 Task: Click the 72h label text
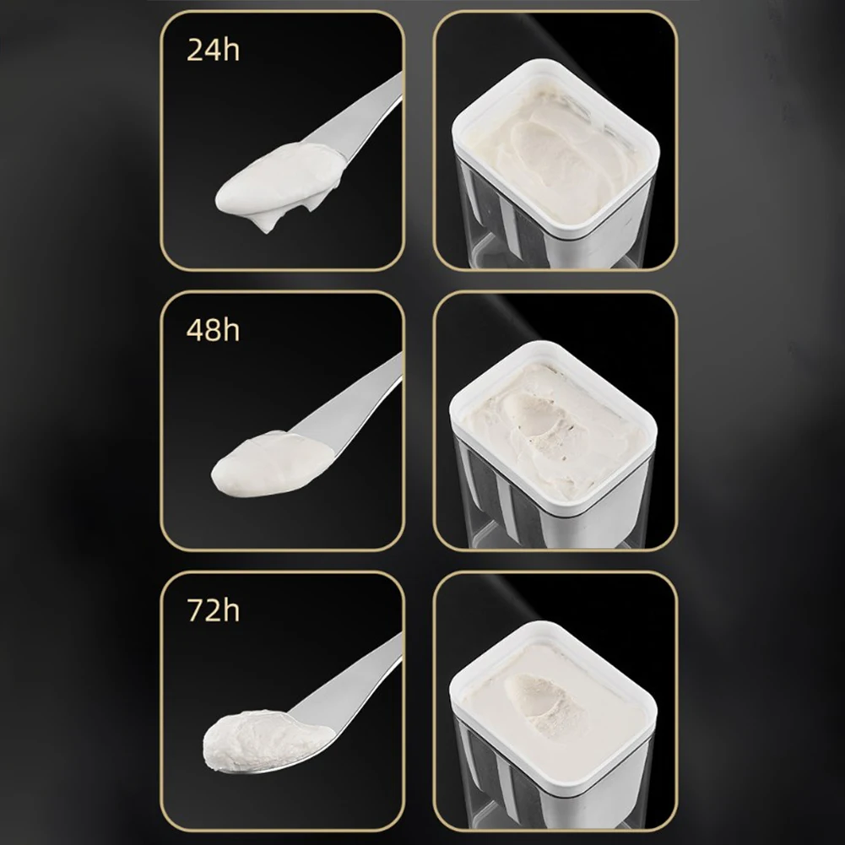coord(213,610)
